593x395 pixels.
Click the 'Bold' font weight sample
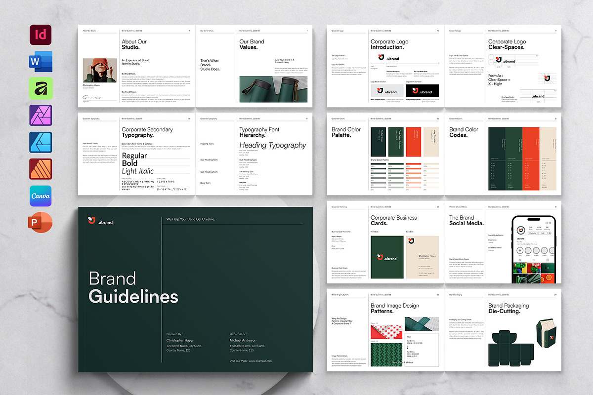click(129, 163)
